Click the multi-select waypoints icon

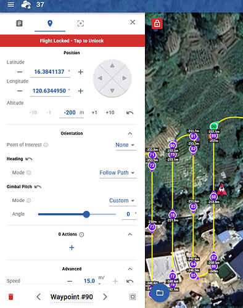(x=133, y=297)
